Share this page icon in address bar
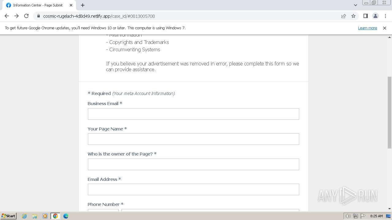Viewport: 392px width, 220px height. (x=344, y=16)
